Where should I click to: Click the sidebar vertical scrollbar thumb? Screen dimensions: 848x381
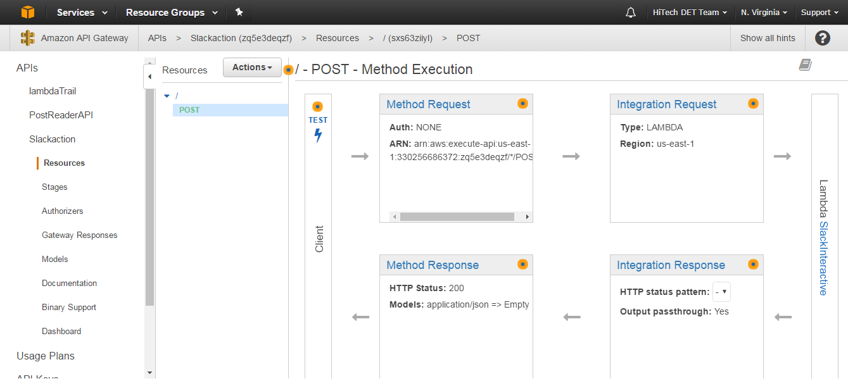[x=149, y=198]
